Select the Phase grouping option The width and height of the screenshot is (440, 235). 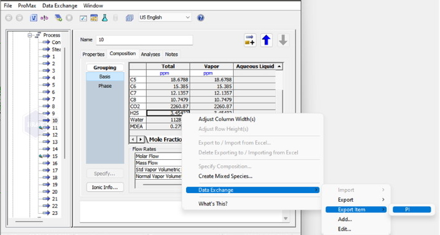(105, 86)
